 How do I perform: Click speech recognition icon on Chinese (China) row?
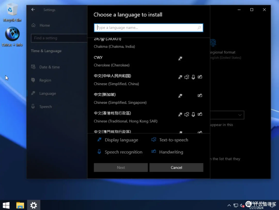193,77
